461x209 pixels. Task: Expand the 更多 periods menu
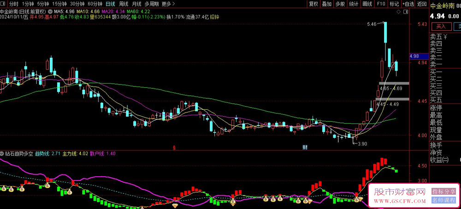tap(168, 4)
